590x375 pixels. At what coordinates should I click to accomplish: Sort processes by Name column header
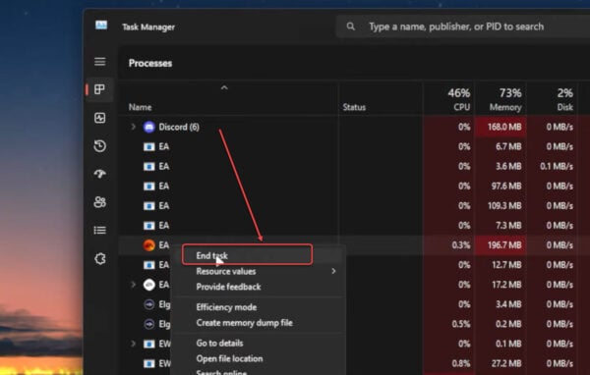(x=140, y=107)
